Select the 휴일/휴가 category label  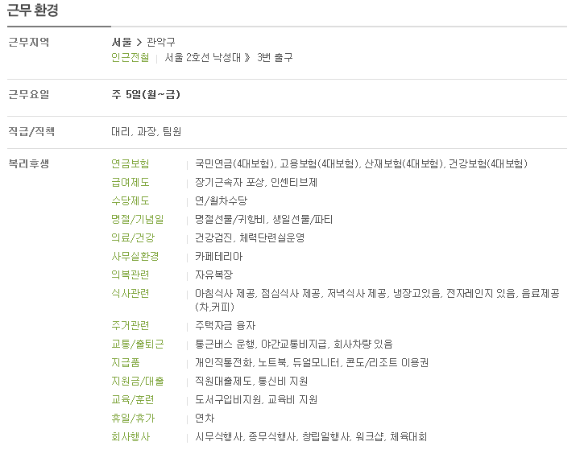(x=132, y=419)
